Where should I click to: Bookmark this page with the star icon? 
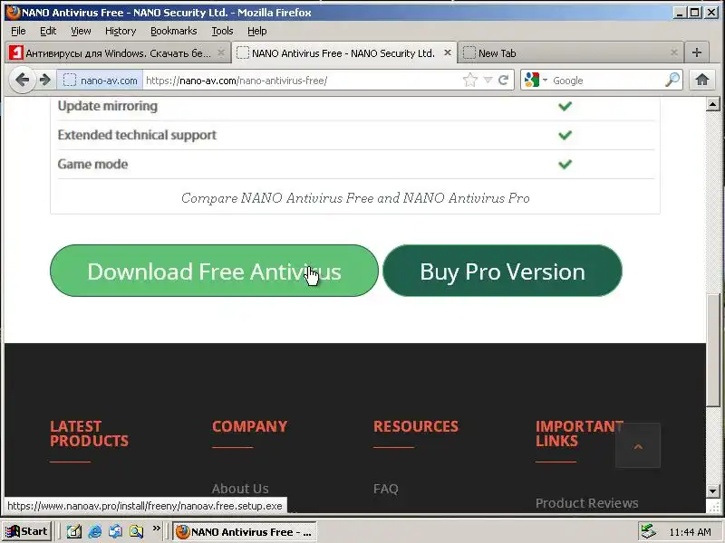469,81
